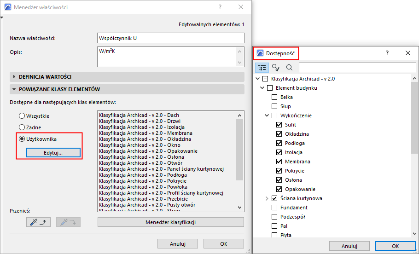Click Anuluj in the Dostępność dialog
Screen dimensions: 419x254
349,246
